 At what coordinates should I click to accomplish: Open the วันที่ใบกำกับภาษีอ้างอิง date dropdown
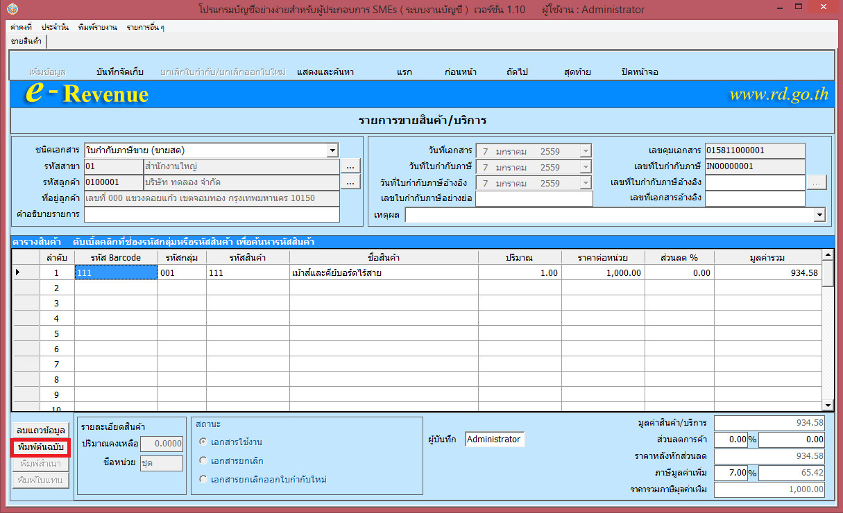click(x=586, y=183)
